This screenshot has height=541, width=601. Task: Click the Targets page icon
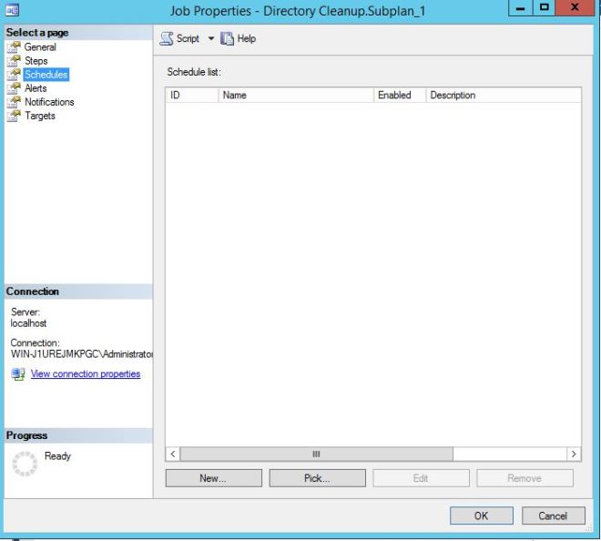(15, 116)
